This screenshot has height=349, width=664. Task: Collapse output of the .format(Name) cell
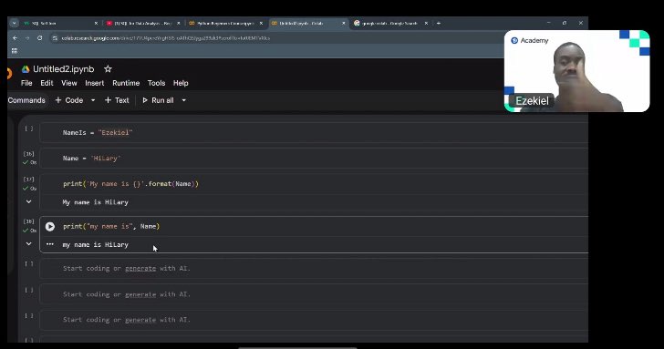(29, 201)
